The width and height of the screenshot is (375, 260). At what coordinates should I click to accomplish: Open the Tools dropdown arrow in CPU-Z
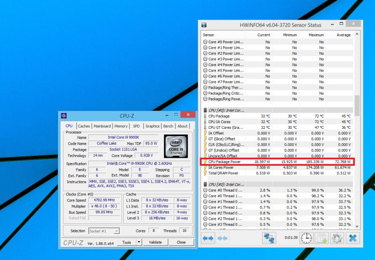(139, 242)
